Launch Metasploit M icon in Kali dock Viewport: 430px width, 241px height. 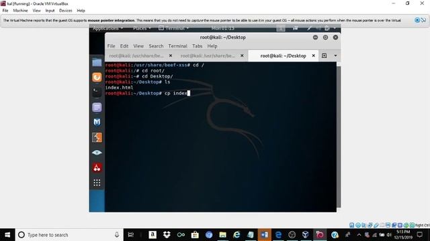pyautogui.click(x=97, y=122)
